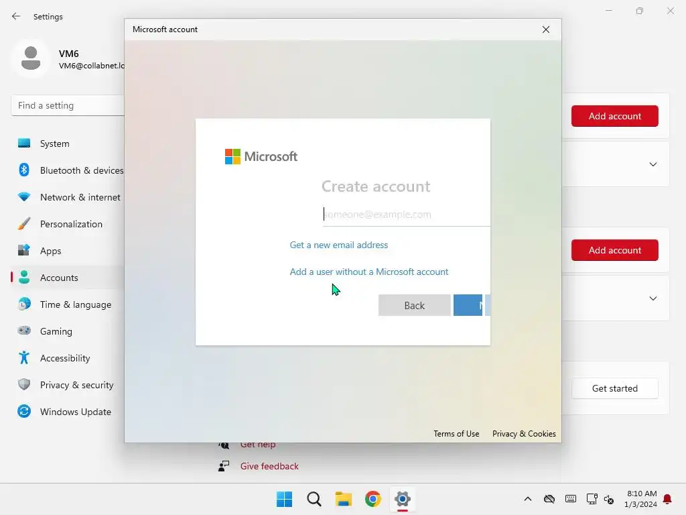
Task: Open touch keyboard tray icon
Action: coord(571,499)
